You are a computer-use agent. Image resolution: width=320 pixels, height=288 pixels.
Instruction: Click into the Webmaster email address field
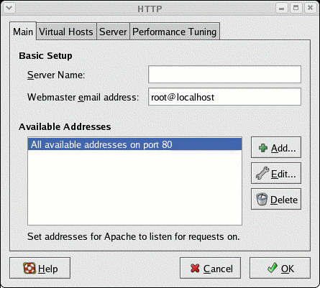[224, 97]
